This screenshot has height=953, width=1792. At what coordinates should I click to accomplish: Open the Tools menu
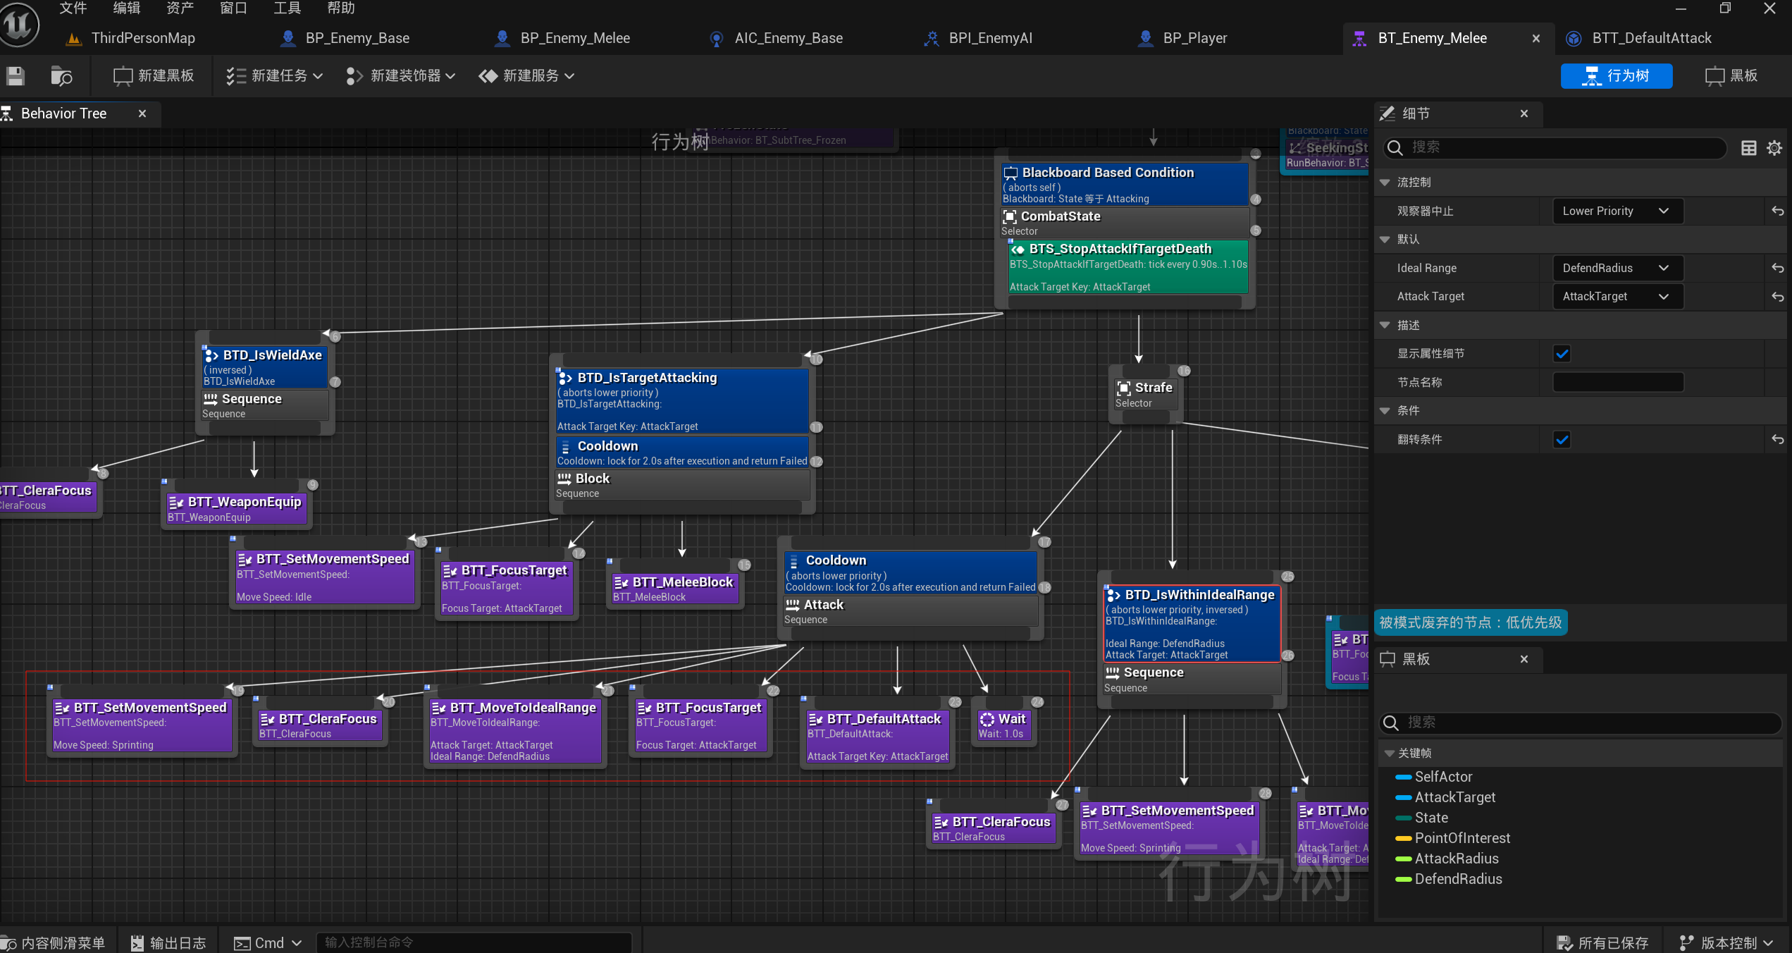(287, 8)
